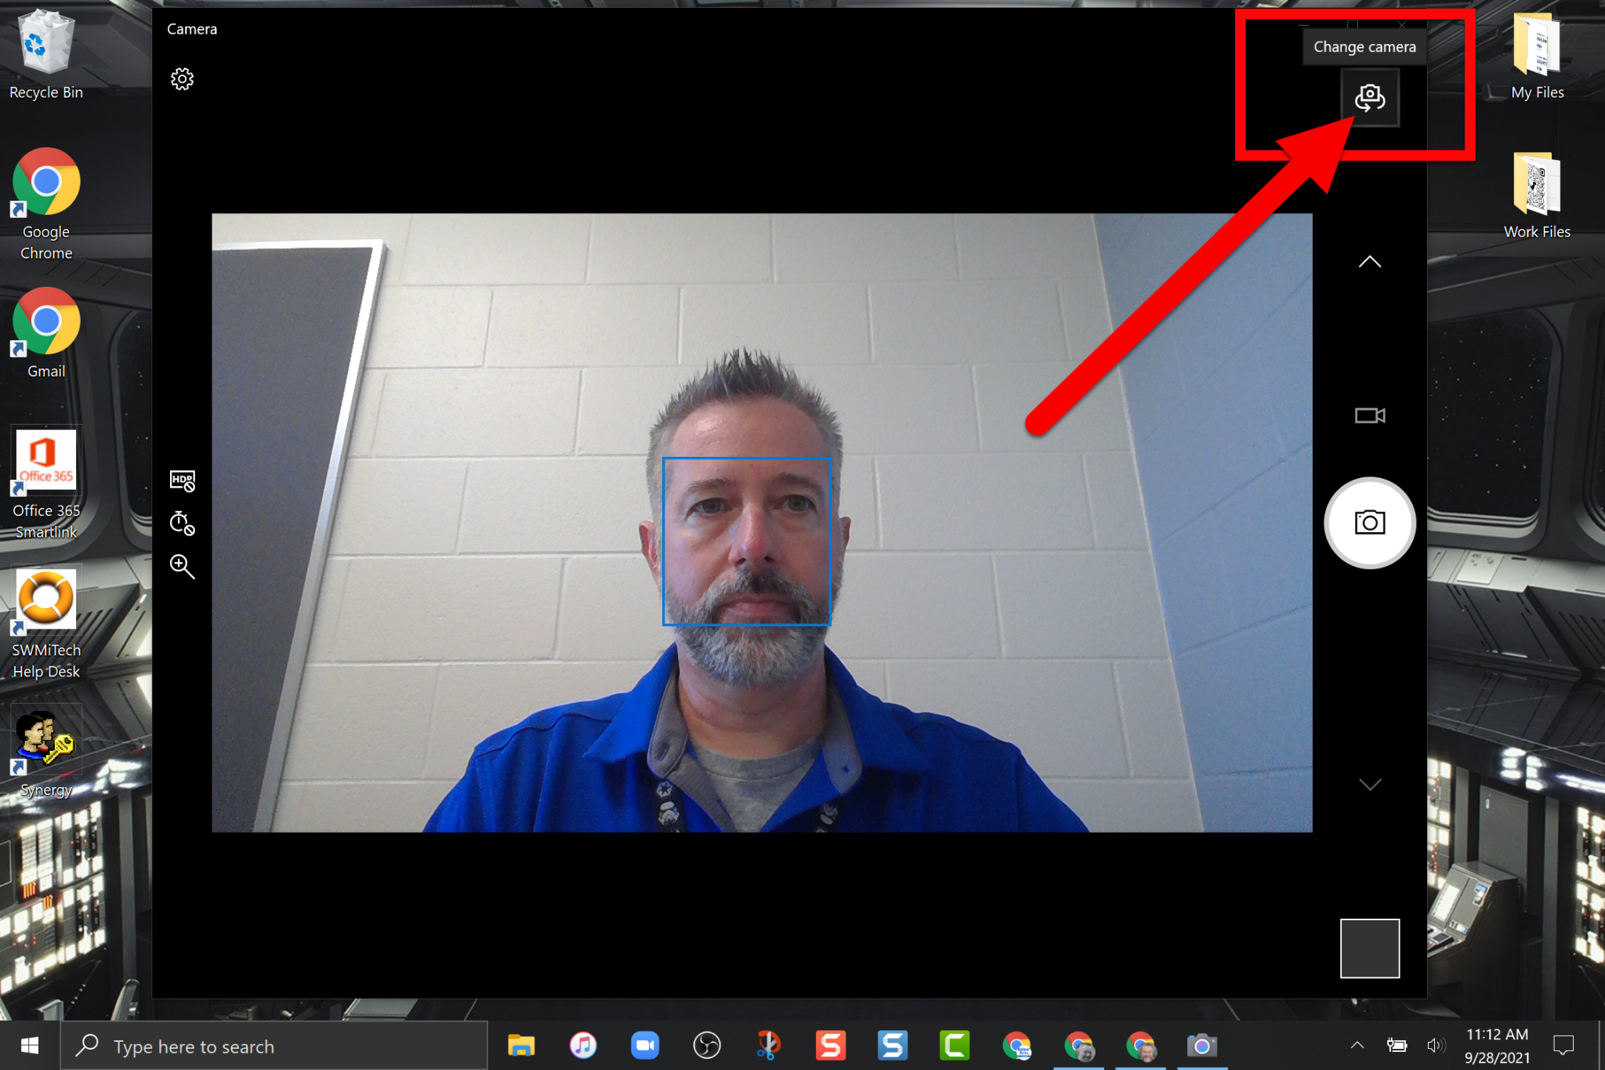Open Zoom from the taskbar

[x=645, y=1046]
